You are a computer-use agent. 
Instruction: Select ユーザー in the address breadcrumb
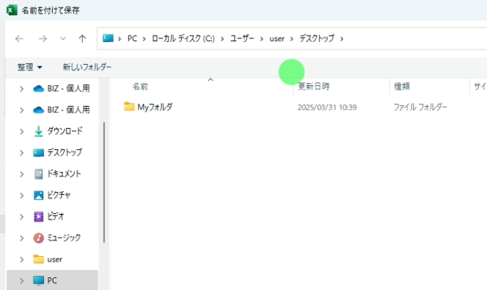pos(242,39)
